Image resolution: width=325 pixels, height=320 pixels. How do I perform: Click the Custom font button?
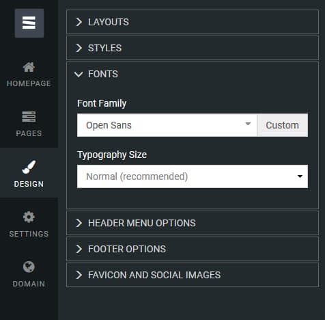click(283, 125)
